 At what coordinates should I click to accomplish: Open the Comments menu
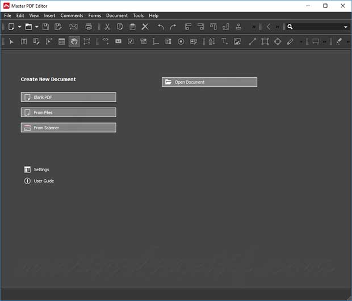pos(72,16)
